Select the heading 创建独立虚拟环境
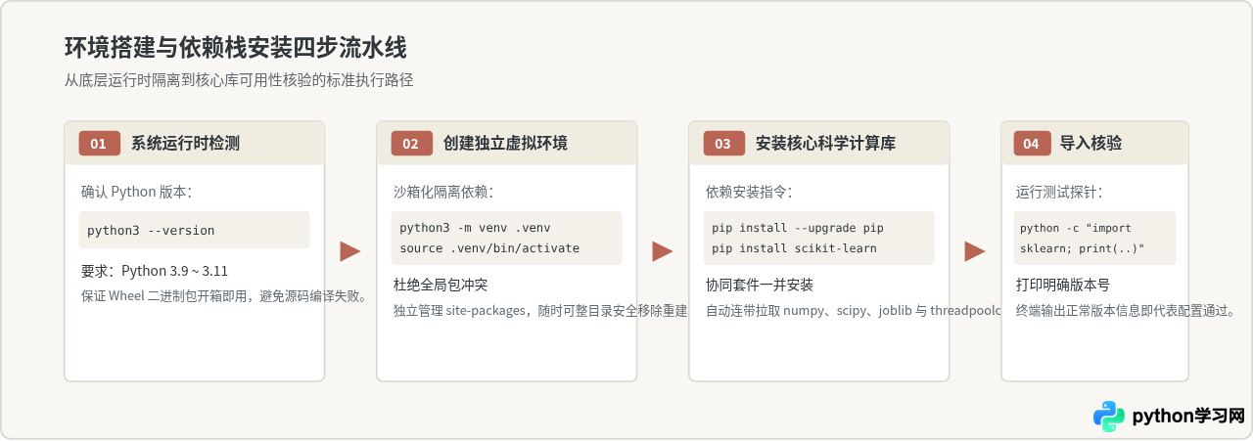This screenshot has width=1253, height=441. [505, 144]
